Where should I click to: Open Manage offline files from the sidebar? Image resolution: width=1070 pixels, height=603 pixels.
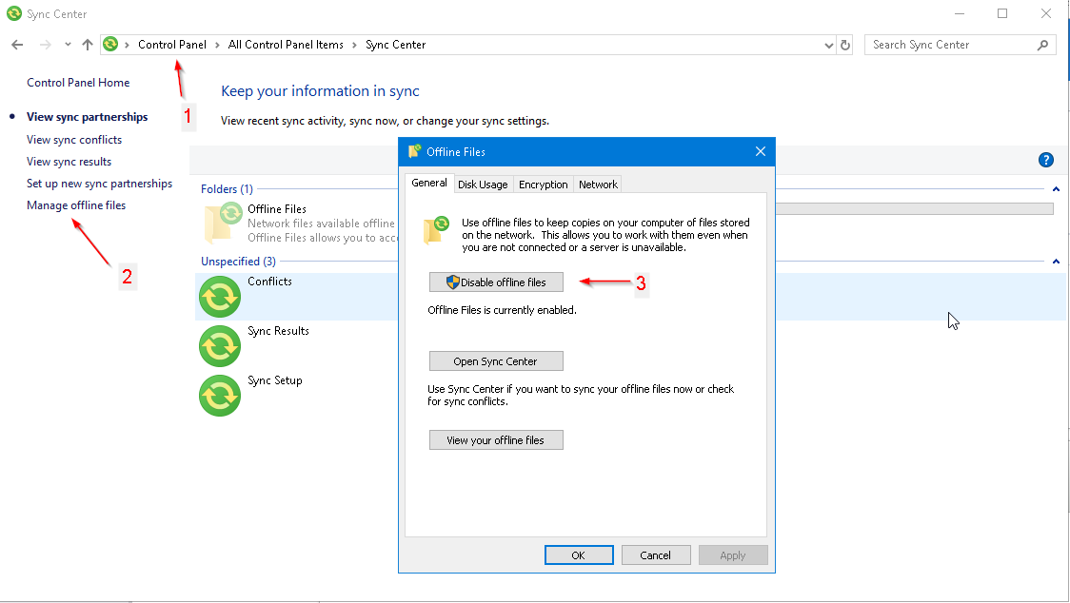[x=76, y=204]
